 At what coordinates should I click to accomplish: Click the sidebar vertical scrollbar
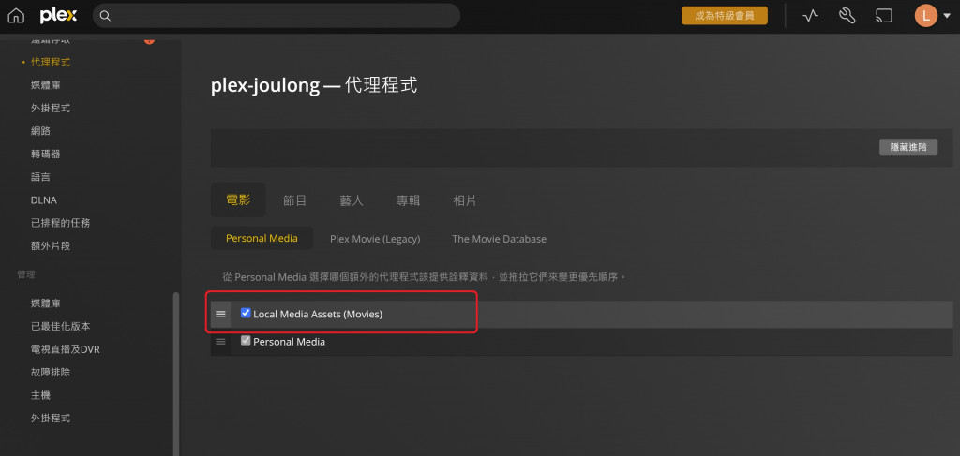point(176,373)
